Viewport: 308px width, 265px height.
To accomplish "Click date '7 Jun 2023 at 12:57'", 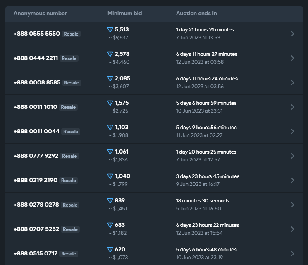I will (198, 160).
